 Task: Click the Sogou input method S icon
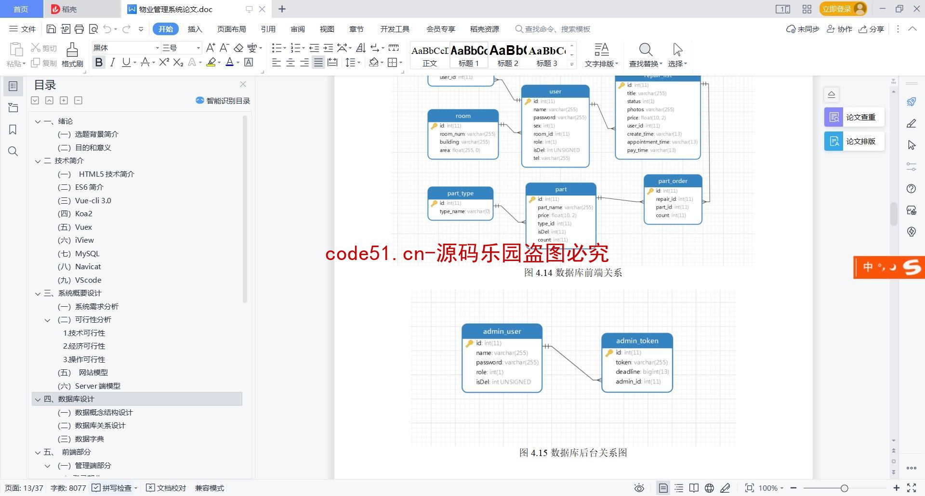912,267
